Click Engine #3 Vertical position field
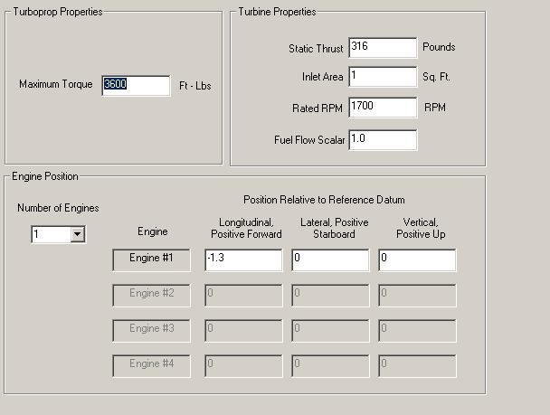Image resolution: width=550 pixels, height=415 pixels. pyautogui.click(x=417, y=329)
